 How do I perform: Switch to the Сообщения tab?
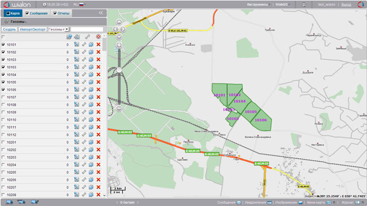pos(37,14)
